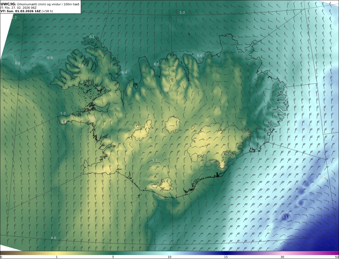Click the 4.6 value label
The height and width of the screenshot is (259, 339).
53,238
